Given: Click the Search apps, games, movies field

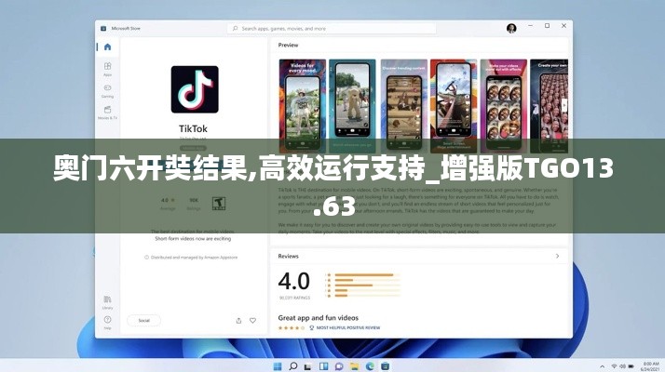Looking at the screenshot, I should [x=332, y=29].
